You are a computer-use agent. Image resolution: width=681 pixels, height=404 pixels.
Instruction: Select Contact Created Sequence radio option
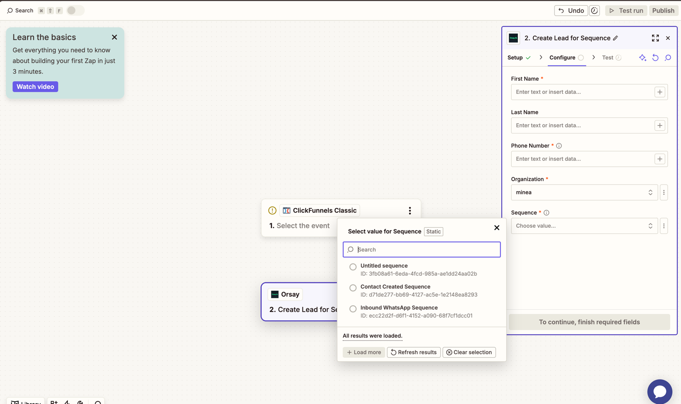(353, 288)
